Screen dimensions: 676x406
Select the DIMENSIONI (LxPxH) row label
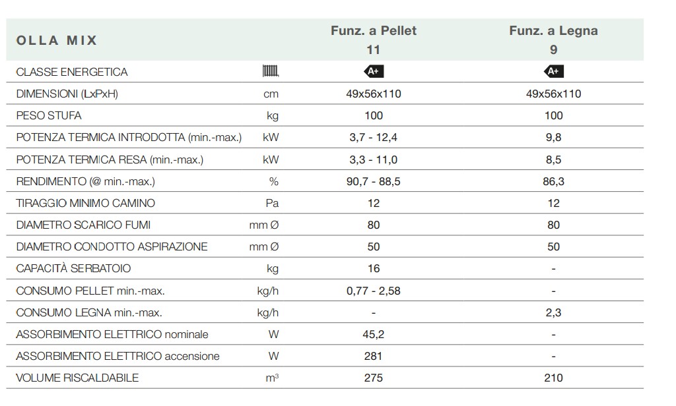[x=67, y=94]
